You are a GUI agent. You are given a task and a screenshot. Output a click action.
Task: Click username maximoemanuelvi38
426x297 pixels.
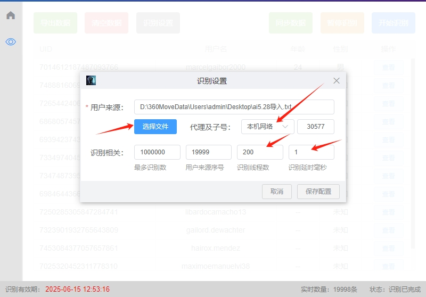(x=216, y=266)
